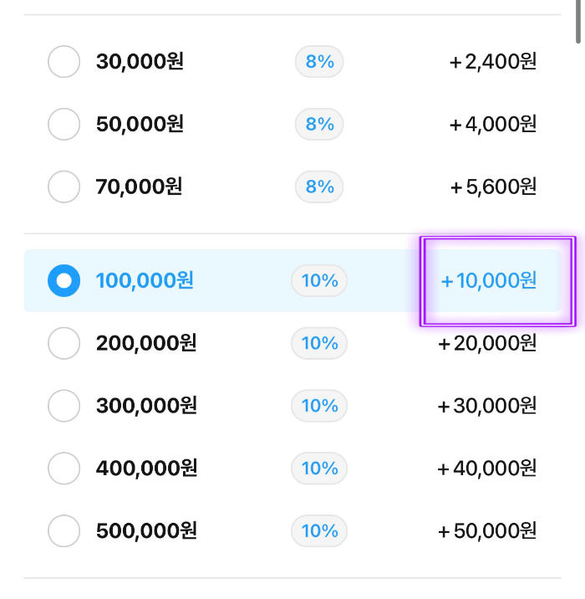The height and width of the screenshot is (599, 585).
Task: Select the 200,000원 radio button
Action: tap(64, 343)
